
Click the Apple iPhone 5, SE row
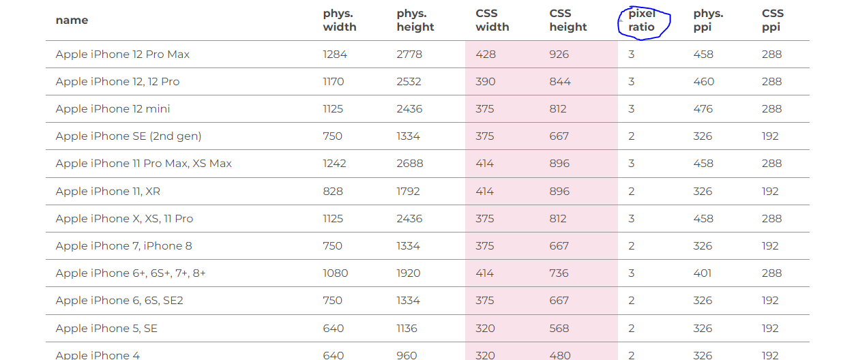(x=106, y=329)
